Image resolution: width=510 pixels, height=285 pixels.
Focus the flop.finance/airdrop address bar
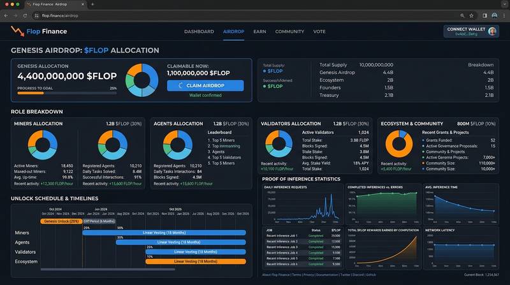(x=247, y=15)
